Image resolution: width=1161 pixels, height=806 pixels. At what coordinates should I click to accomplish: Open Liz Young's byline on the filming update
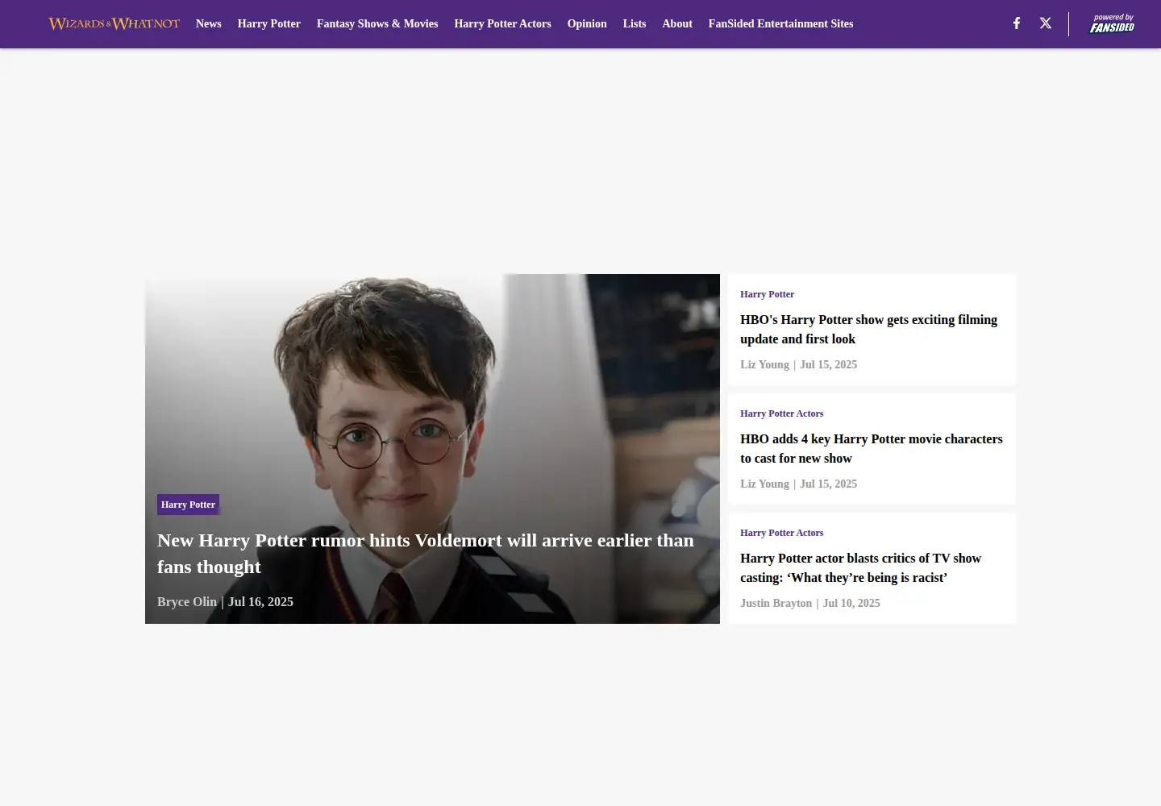(x=764, y=365)
